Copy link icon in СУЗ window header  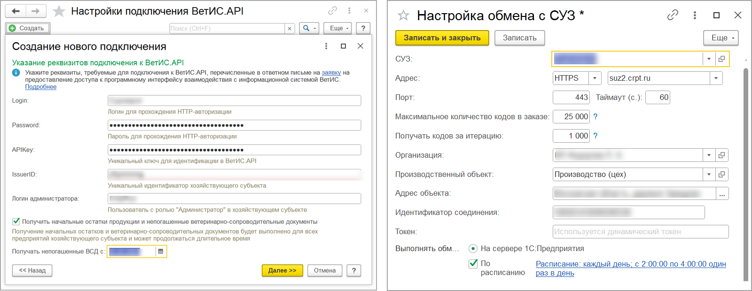(x=673, y=15)
